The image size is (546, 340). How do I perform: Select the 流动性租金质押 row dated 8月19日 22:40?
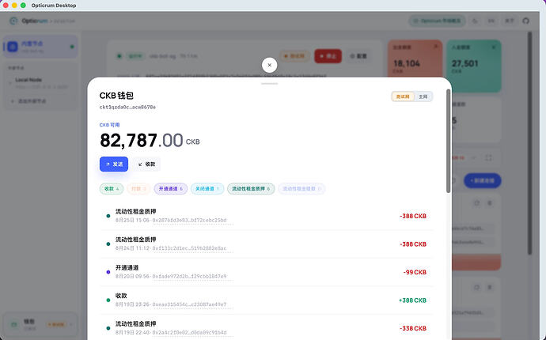pyautogui.click(x=267, y=328)
